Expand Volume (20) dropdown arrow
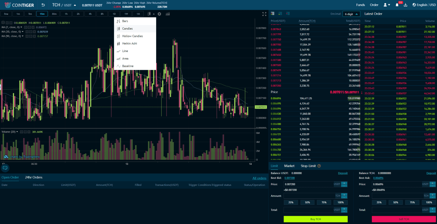 17,132
